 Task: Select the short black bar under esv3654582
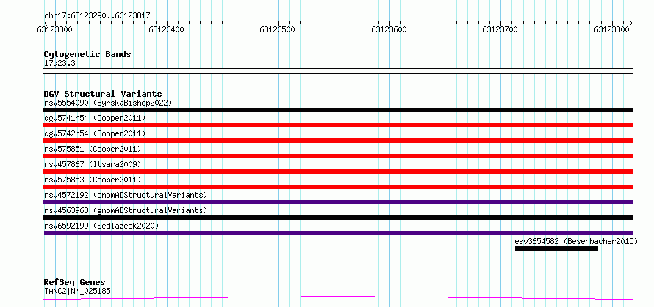pos(556,248)
